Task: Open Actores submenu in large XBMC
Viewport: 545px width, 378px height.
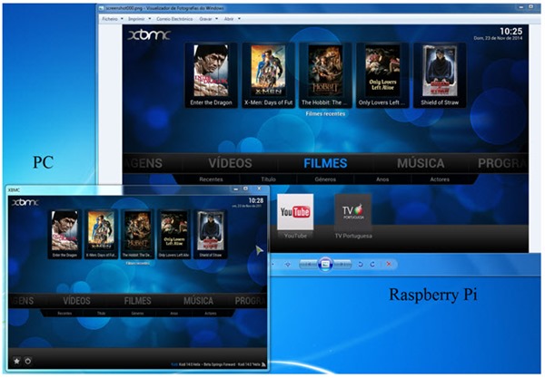Action: pos(440,179)
